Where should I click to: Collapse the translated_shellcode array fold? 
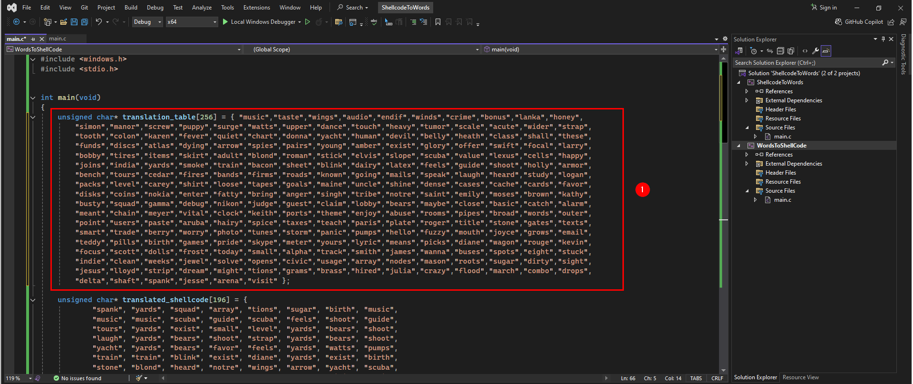point(33,300)
